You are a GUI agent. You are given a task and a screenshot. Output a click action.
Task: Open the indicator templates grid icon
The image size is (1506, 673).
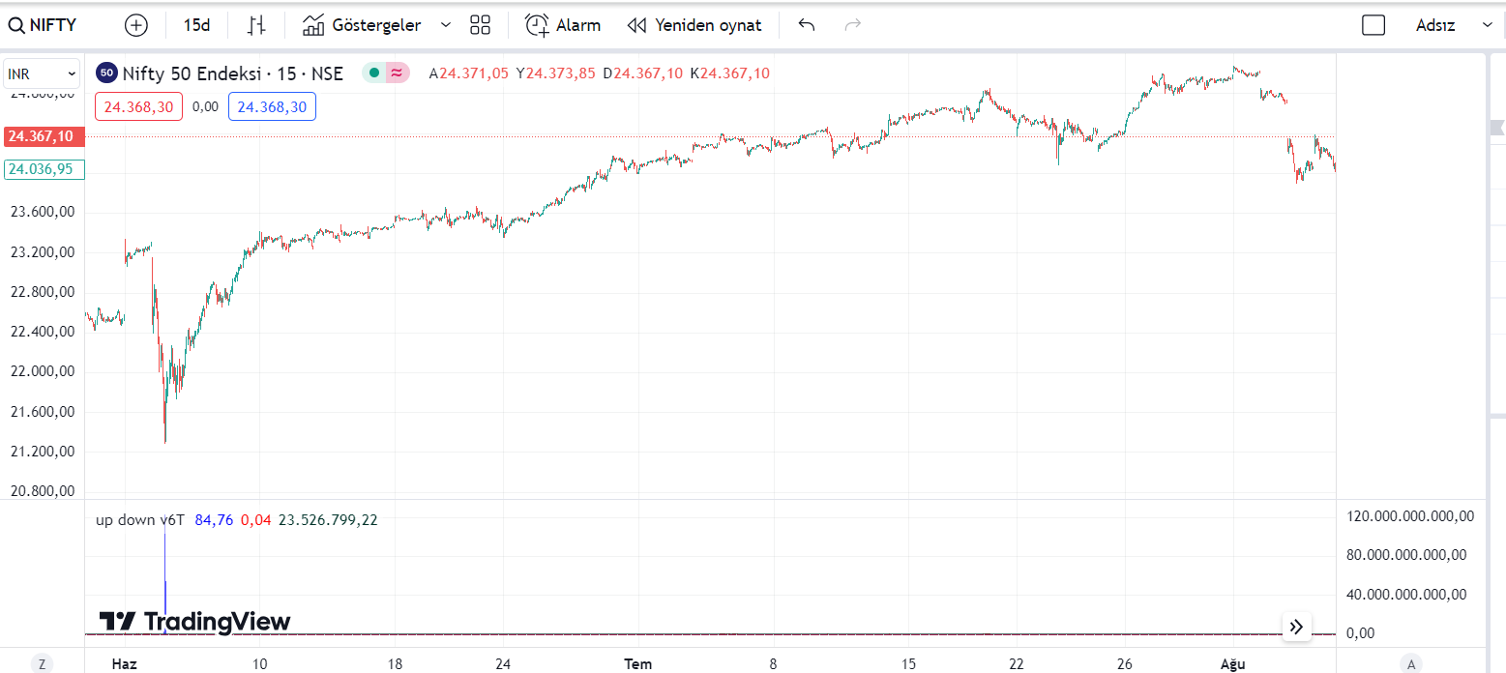[480, 25]
